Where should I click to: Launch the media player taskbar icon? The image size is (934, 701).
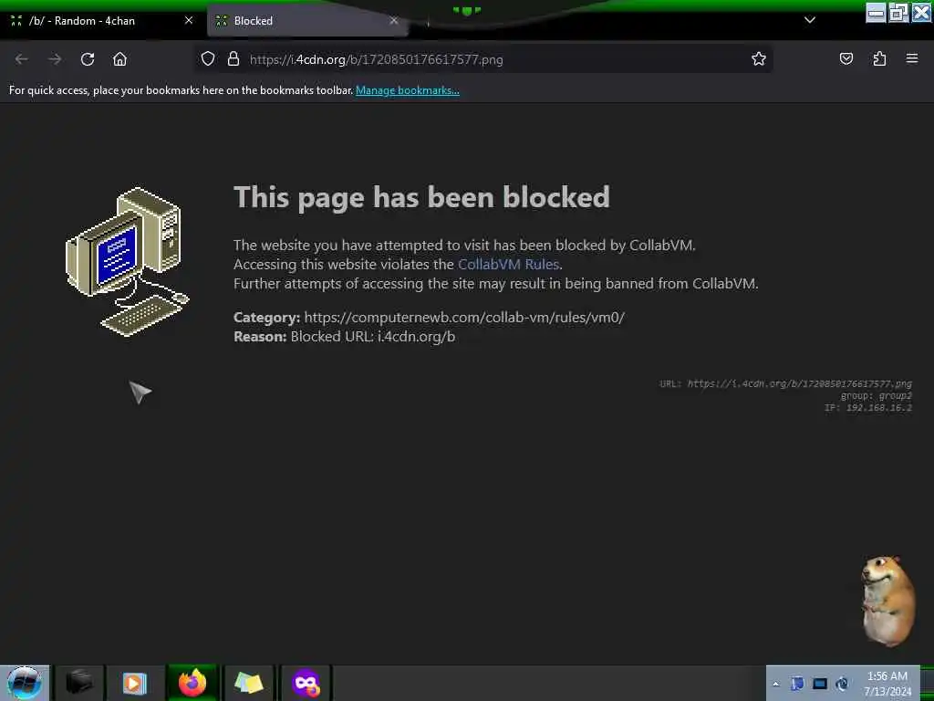pyautogui.click(x=135, y=683)
